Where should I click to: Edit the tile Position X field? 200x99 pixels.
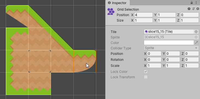point(154,53)
